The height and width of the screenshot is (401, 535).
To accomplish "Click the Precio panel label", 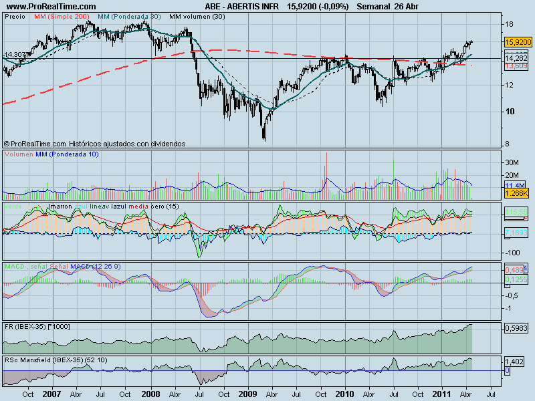I will 15,17.
